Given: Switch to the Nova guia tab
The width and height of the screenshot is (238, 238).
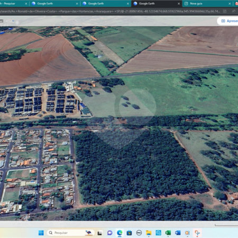Looking at the screenshot, I should (x=207, y=4).
